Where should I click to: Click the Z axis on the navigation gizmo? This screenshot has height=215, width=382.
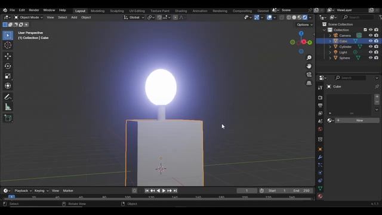pos(301,33)
